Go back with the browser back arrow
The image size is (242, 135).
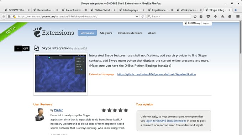point(4,16)
